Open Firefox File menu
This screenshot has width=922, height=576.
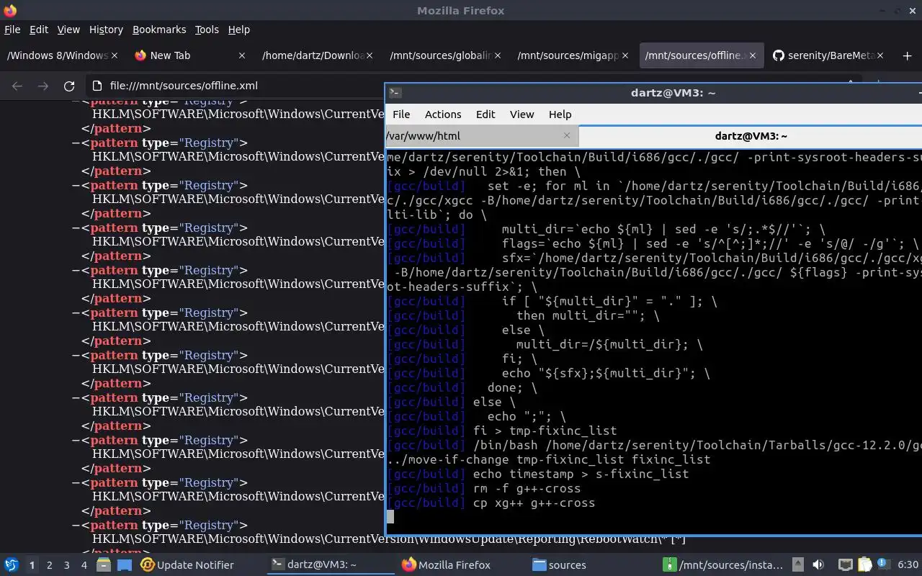pos(12,30)
